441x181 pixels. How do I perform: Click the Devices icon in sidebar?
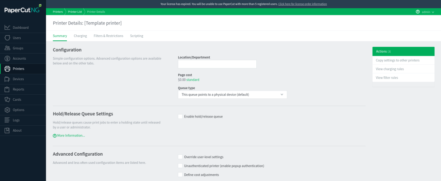7,79
